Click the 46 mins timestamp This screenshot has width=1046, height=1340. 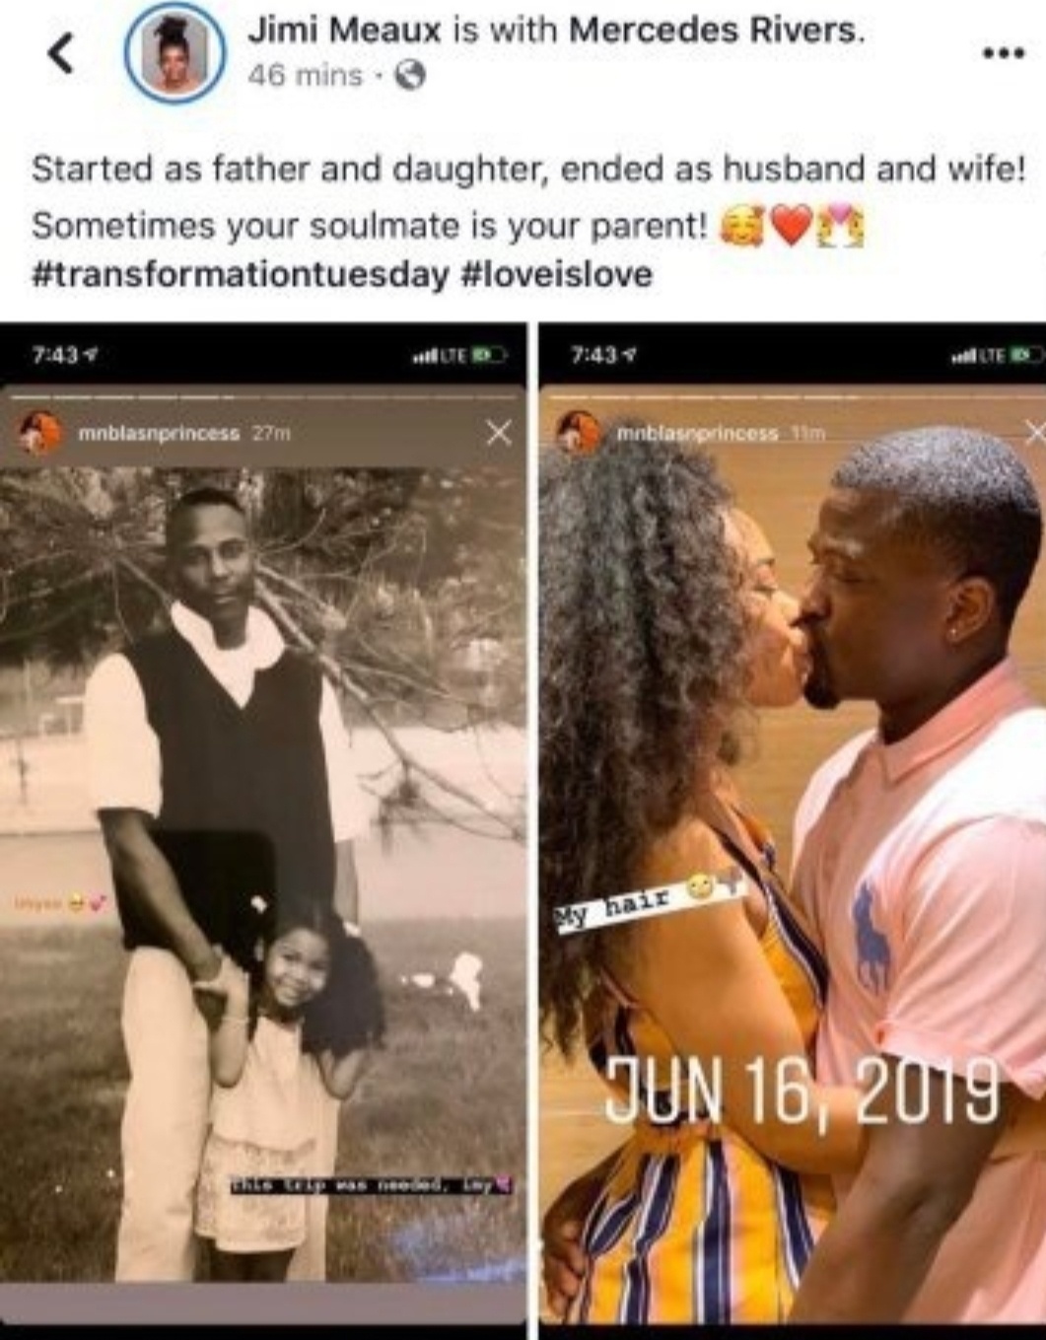click(x=306, y=76)
